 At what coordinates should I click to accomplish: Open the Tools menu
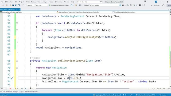pyautogui.click(x=51, y=2)
